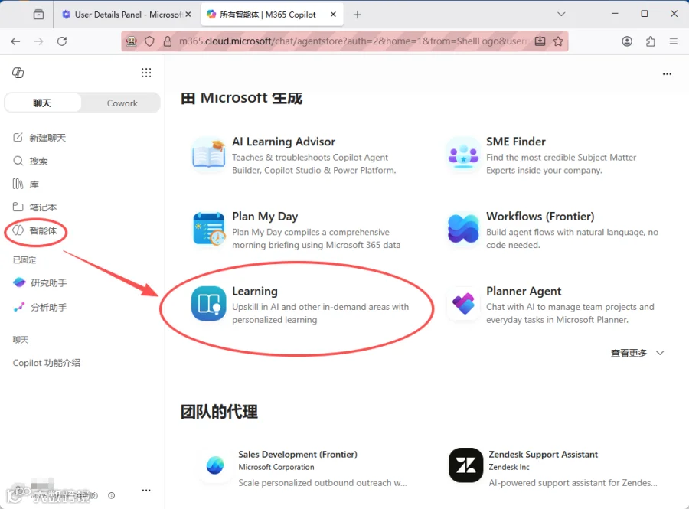Viewport: 689px width, 509px height.
Task: Click the bookmark star icon in address bar
Action: pyautogui.click(x=558, y=41)
